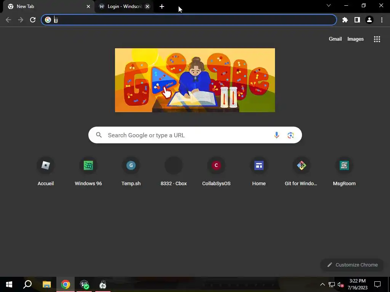The image size is (390, 292).
Task: Open a new tab with plus button
Action: coord(162,6)
